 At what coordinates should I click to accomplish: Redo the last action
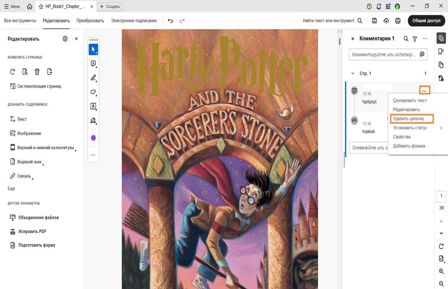click(182, 21)
